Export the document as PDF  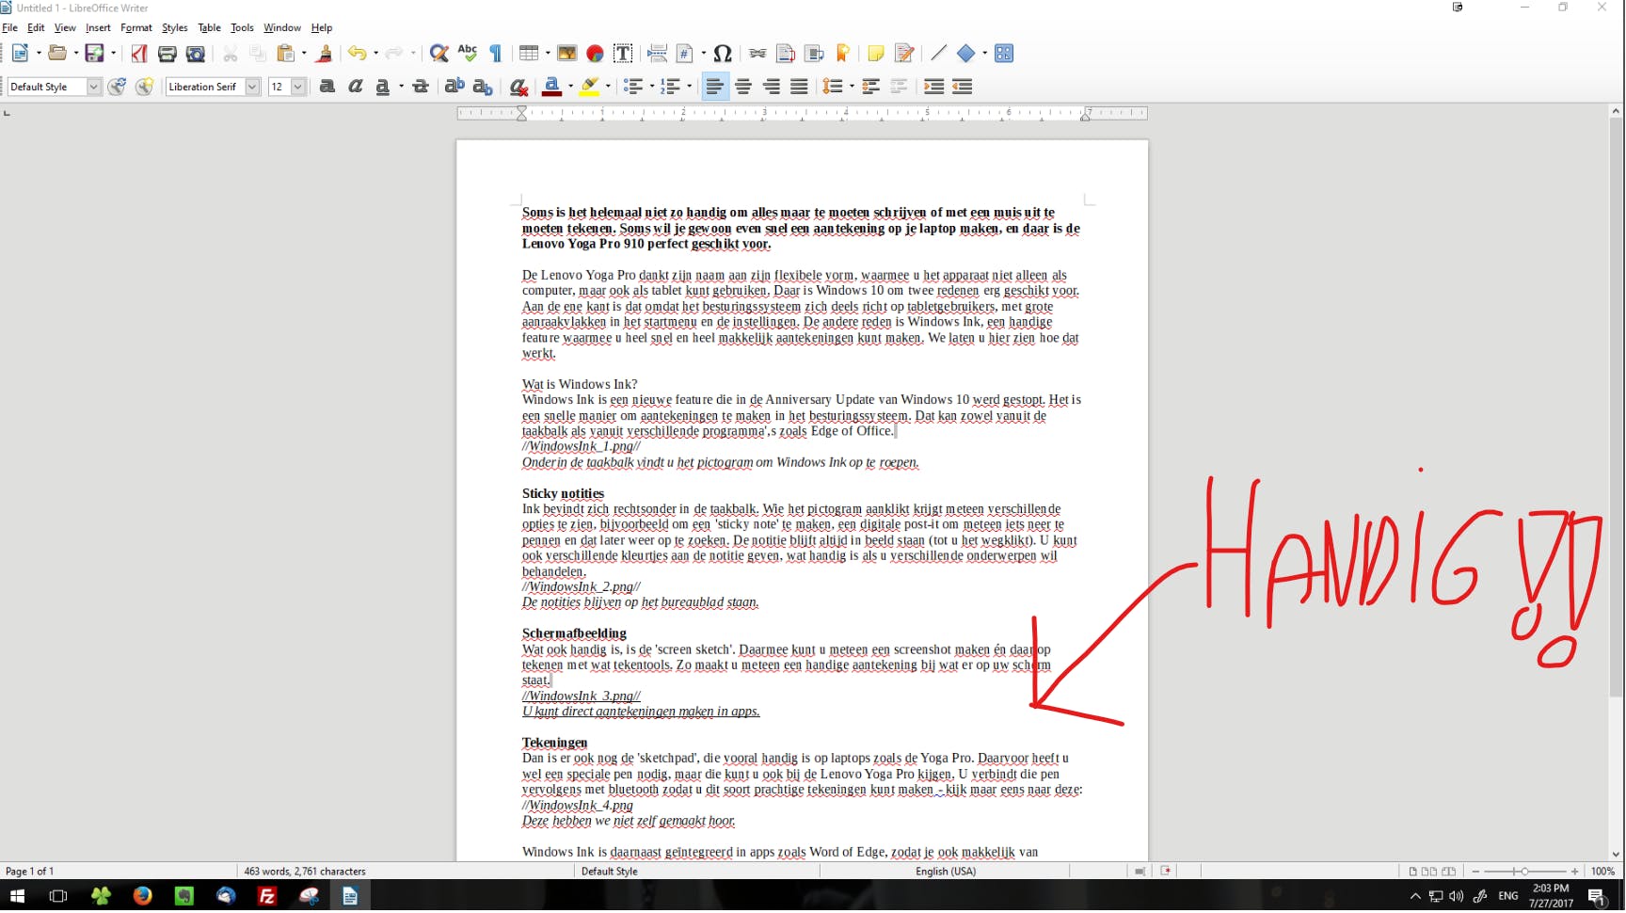coord(139,54)
